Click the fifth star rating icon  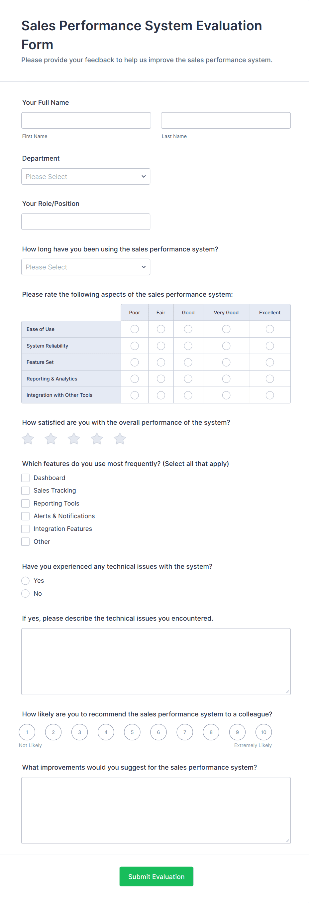[120, 439]
